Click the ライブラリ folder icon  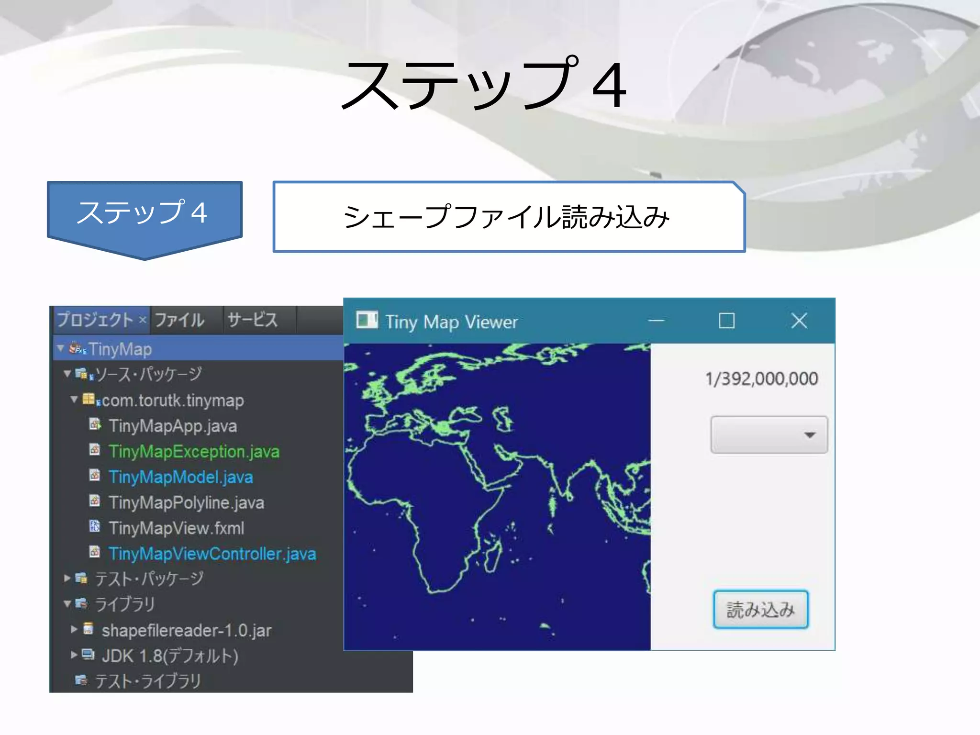pos(81,603)
